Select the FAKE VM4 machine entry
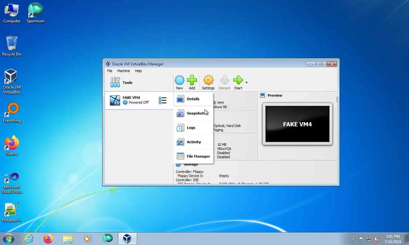 tap(139, 100)
